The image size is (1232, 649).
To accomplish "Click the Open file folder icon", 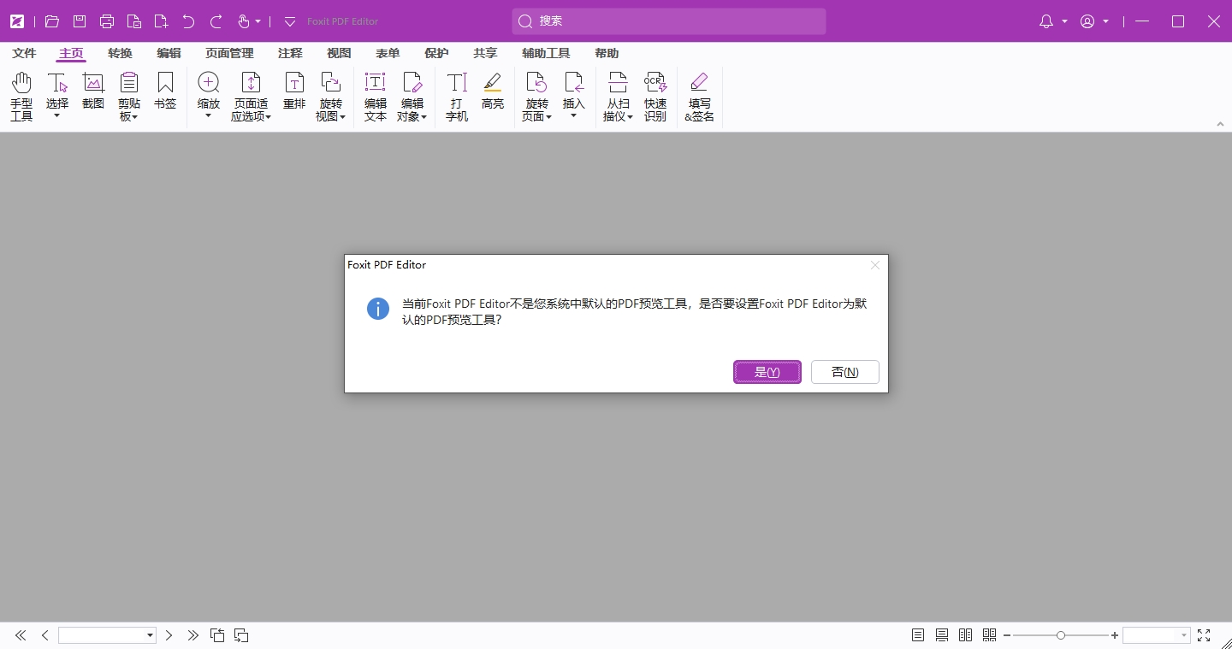I will (x=52, y=21).
